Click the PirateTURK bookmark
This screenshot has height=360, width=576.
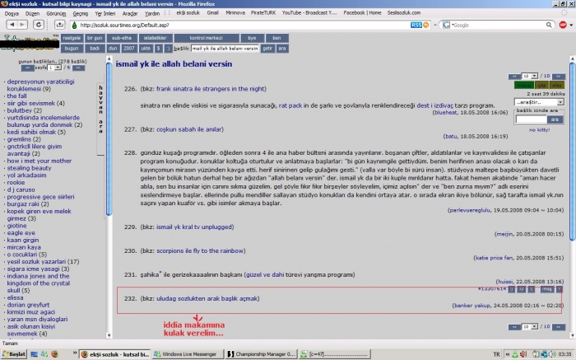pos(263,12)
